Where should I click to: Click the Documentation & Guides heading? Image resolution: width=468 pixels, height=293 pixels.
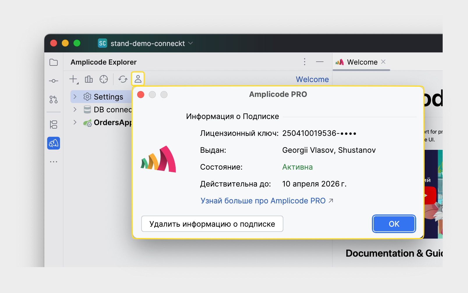(394, 253)
